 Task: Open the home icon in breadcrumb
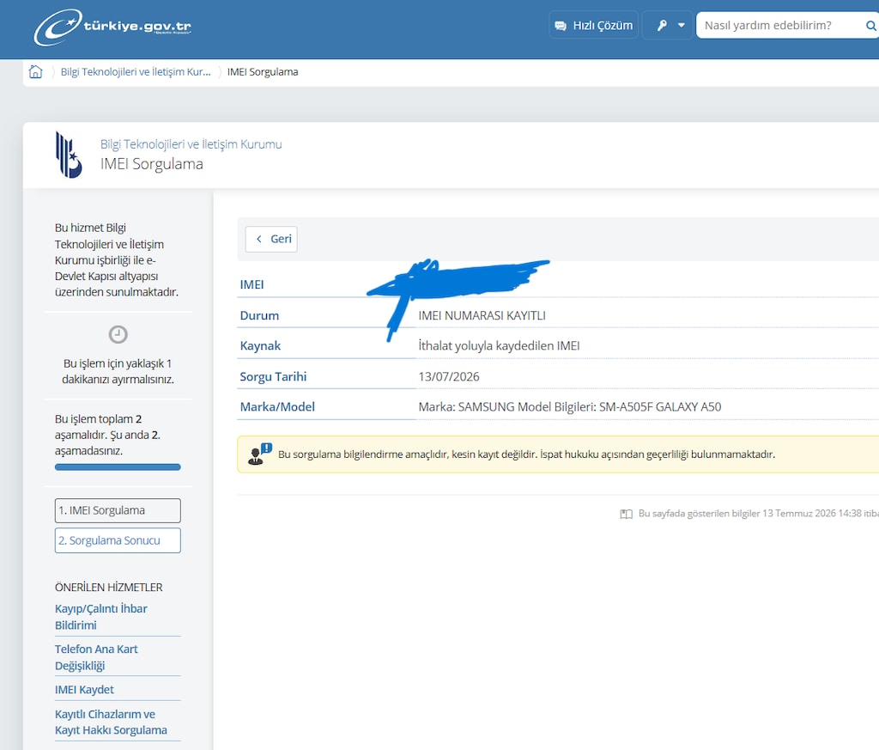35,72
